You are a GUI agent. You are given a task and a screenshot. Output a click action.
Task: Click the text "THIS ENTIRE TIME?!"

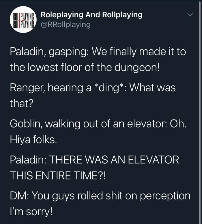tap(58, 175)
